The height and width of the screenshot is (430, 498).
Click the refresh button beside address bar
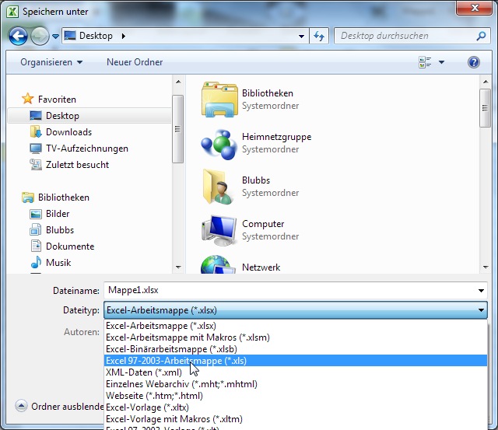[x=319, y=36]
